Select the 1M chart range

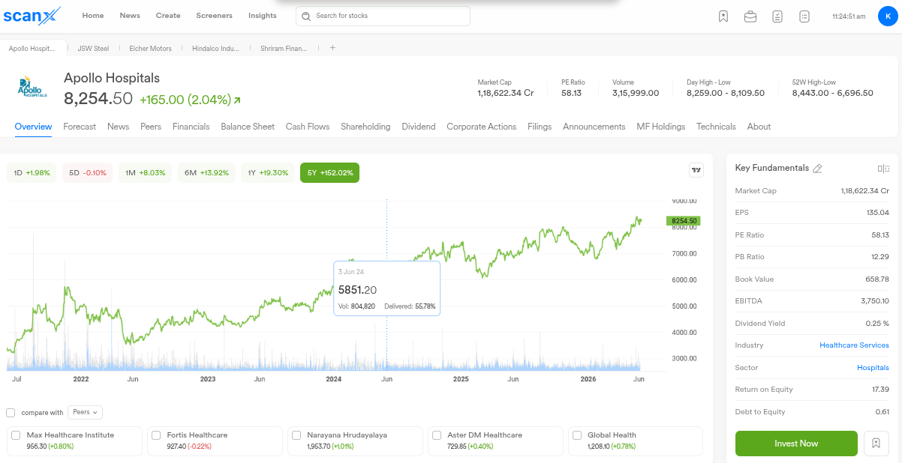(145, 173)
